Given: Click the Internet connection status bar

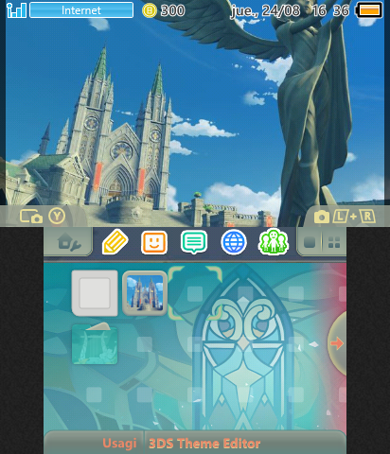Looking at the screenshot, I should [x=81, y=10].
